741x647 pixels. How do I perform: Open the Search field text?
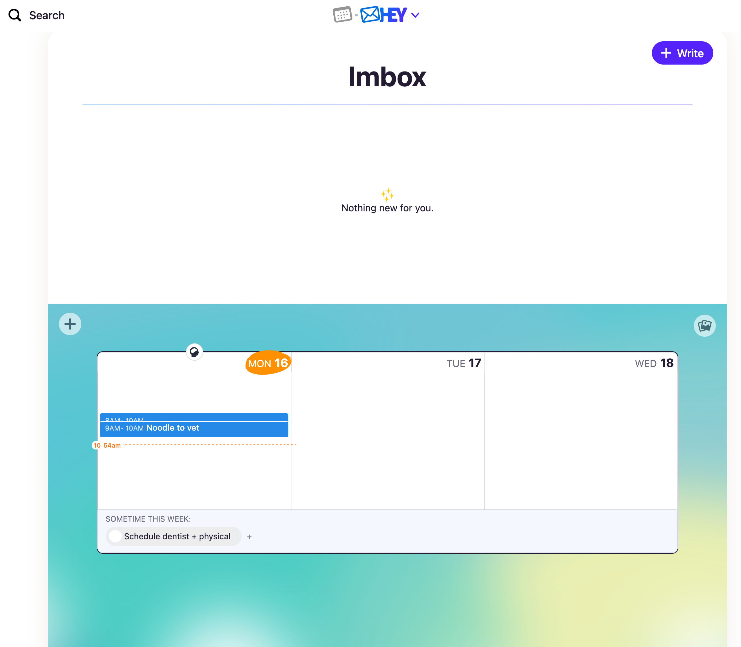tap(47, 15)
